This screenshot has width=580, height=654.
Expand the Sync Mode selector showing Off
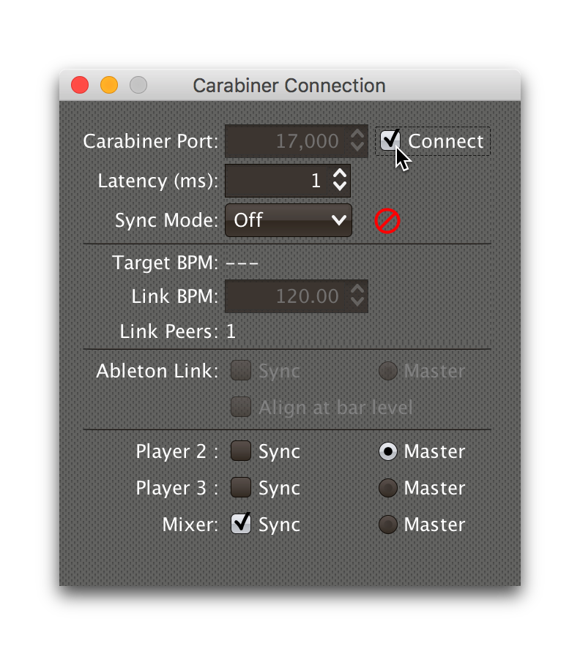point(288,220)
